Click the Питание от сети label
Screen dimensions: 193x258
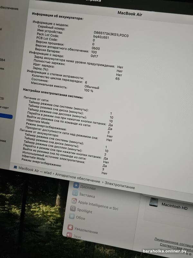pyautogui.click(x=36, y=99)
